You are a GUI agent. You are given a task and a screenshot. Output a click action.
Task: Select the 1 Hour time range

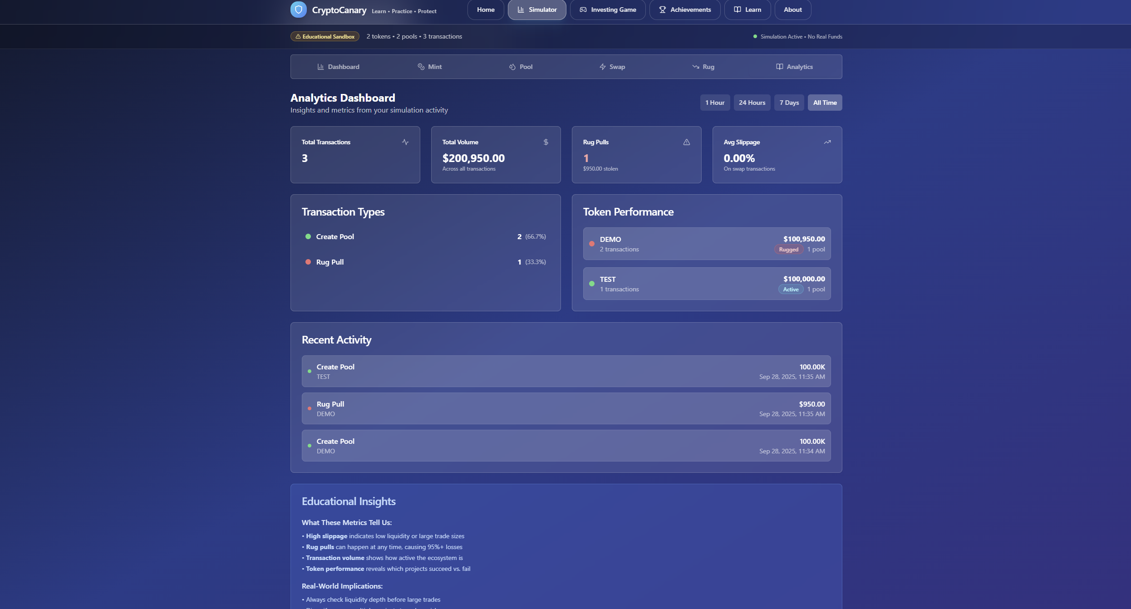pos(714,103)
